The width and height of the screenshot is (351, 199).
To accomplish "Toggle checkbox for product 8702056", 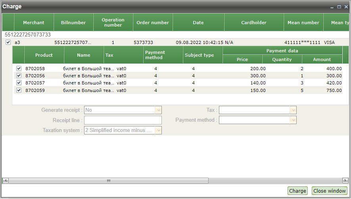I will tap(19, 76).
